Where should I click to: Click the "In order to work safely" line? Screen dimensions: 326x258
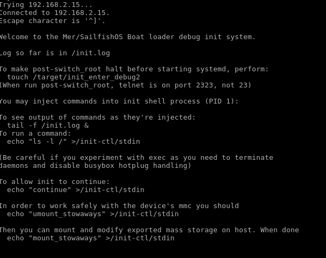tap(119, 205)
